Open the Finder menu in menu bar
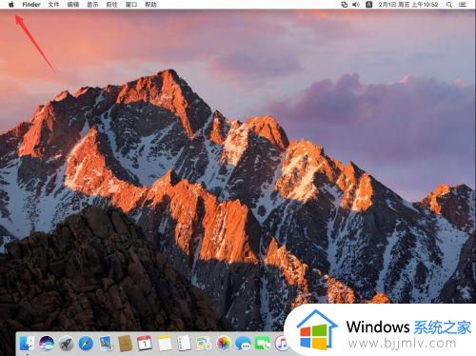Viewport: 476px width, 356px height. click(31, 5)
